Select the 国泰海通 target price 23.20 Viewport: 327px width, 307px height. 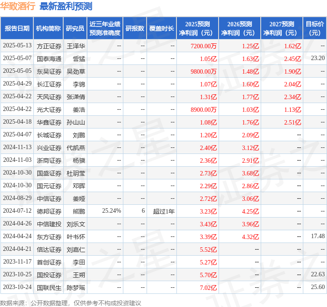click(x=318, y=58)
